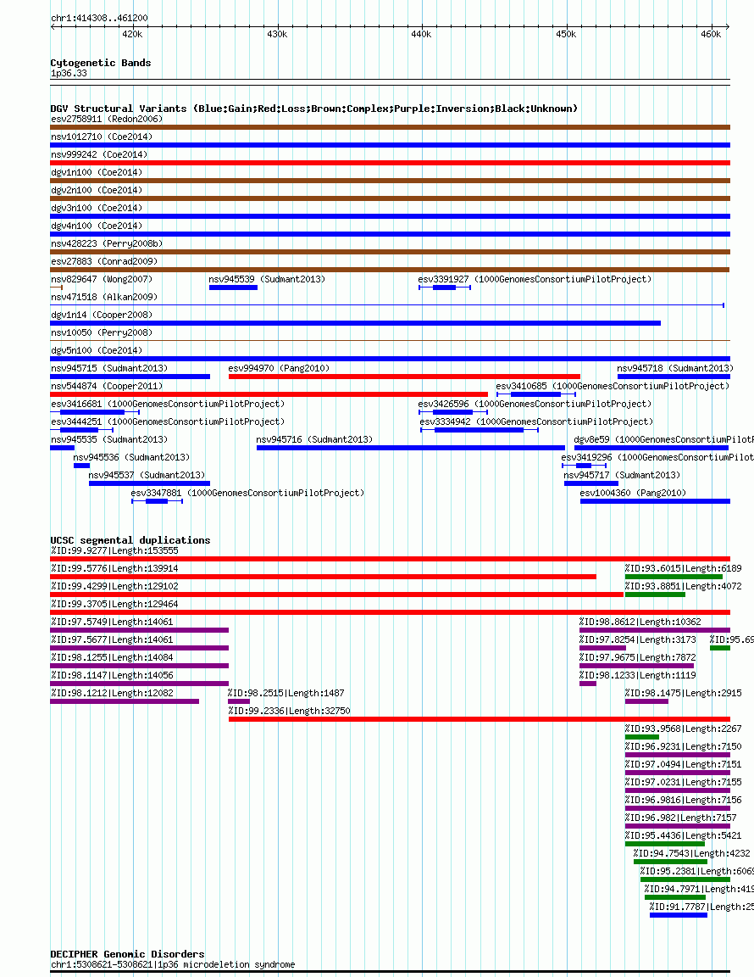Viewport: 754px width, 977px height.
Task: Select UCSC segmental duplications track title
Action: (x=130, y=540)
